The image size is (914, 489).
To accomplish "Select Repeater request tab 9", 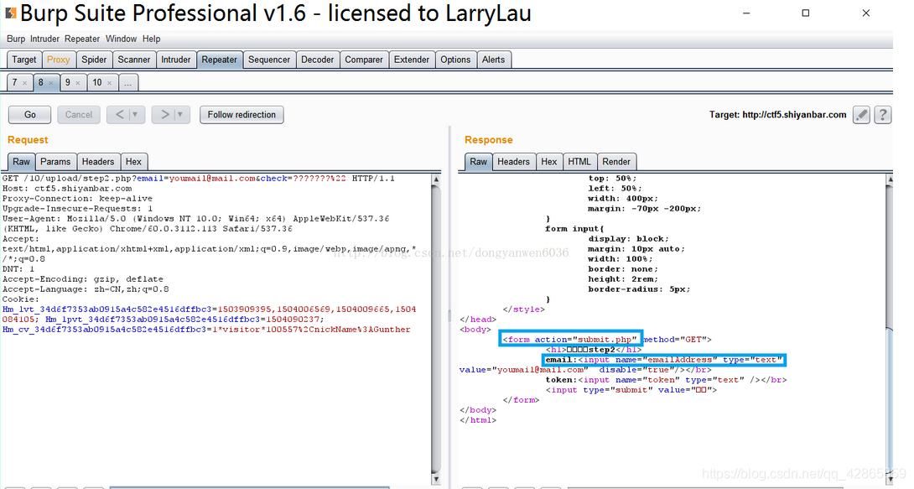I will coord(68,83).
